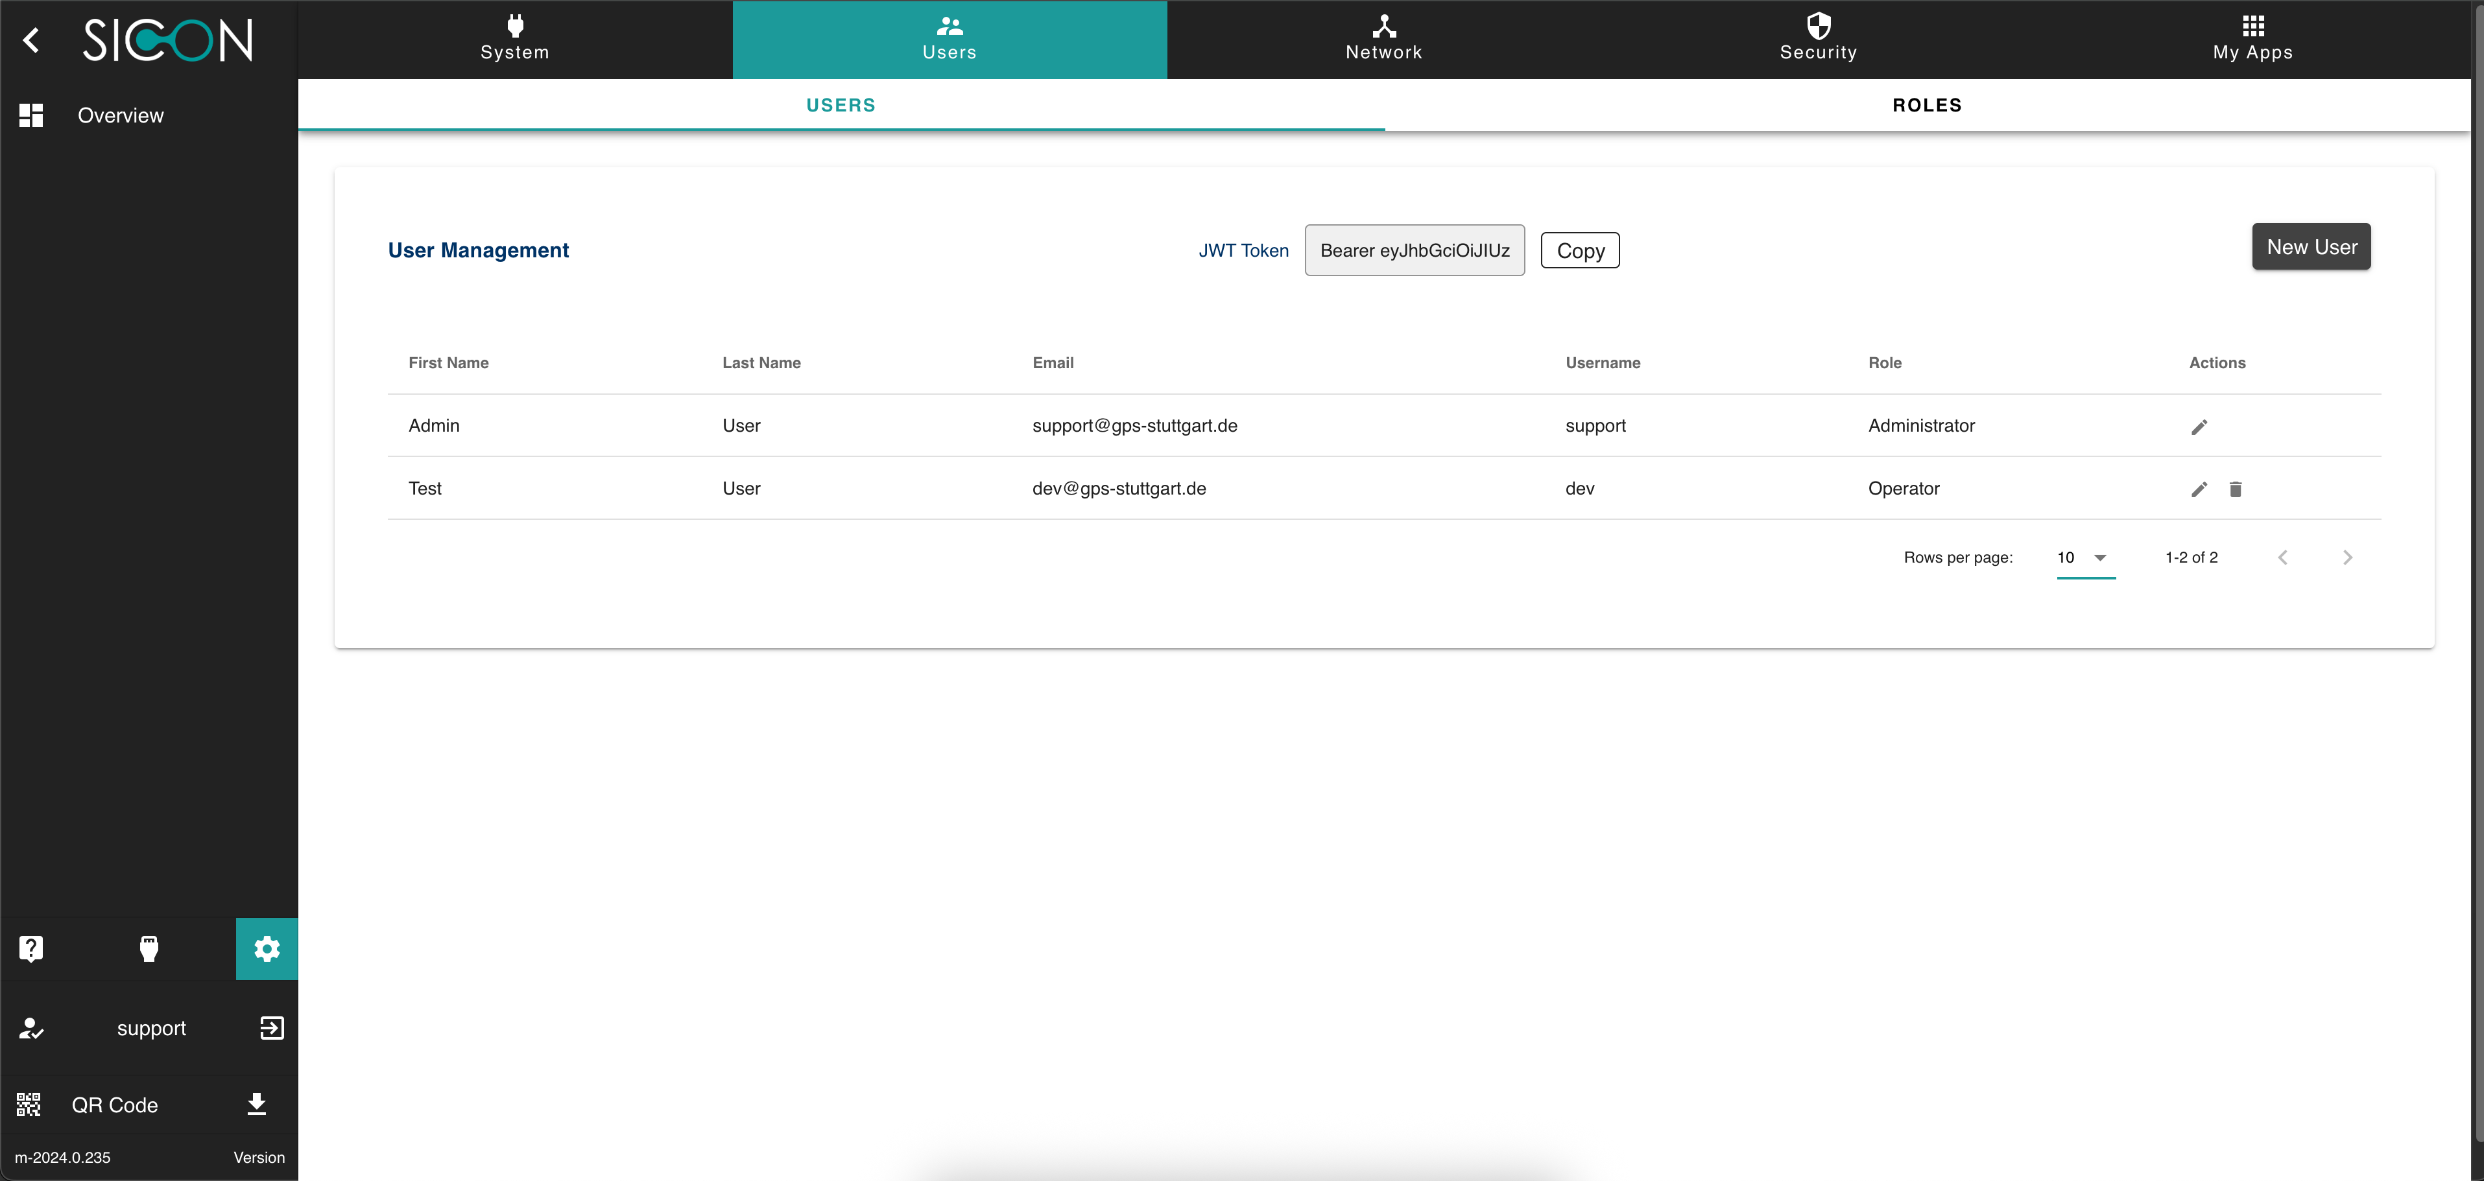Click the Overview dashboard icon in sidebar

30,115
